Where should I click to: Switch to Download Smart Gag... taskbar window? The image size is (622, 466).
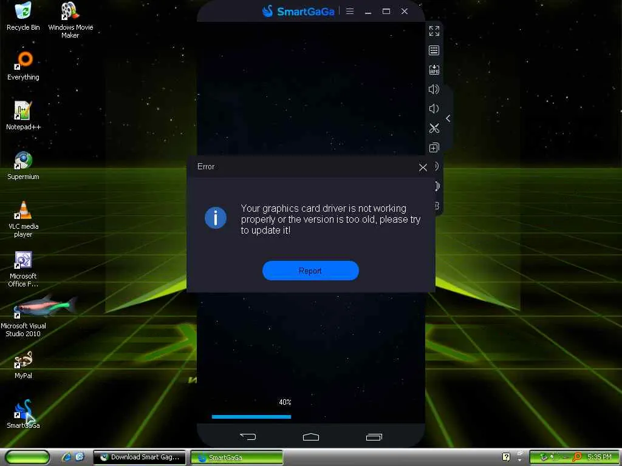[x=140, y=458]
